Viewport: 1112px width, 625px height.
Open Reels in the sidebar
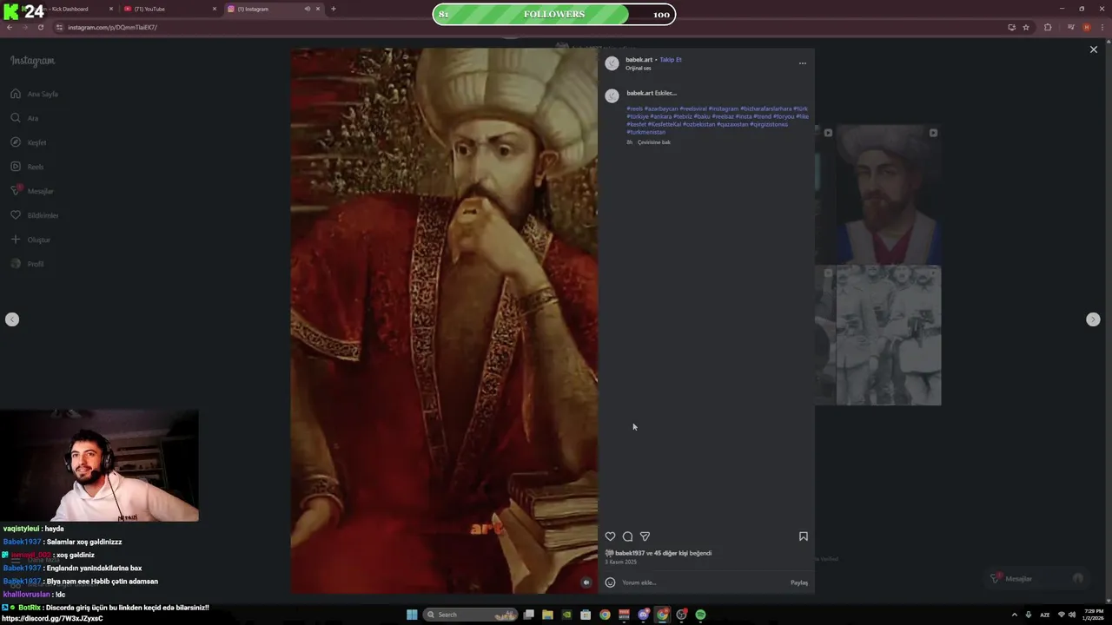pyautogui.click(x=27, y=167)
